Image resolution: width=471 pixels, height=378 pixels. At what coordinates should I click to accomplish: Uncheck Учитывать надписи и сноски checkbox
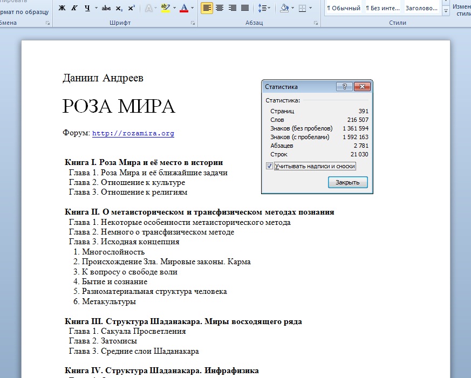point(269,166)
